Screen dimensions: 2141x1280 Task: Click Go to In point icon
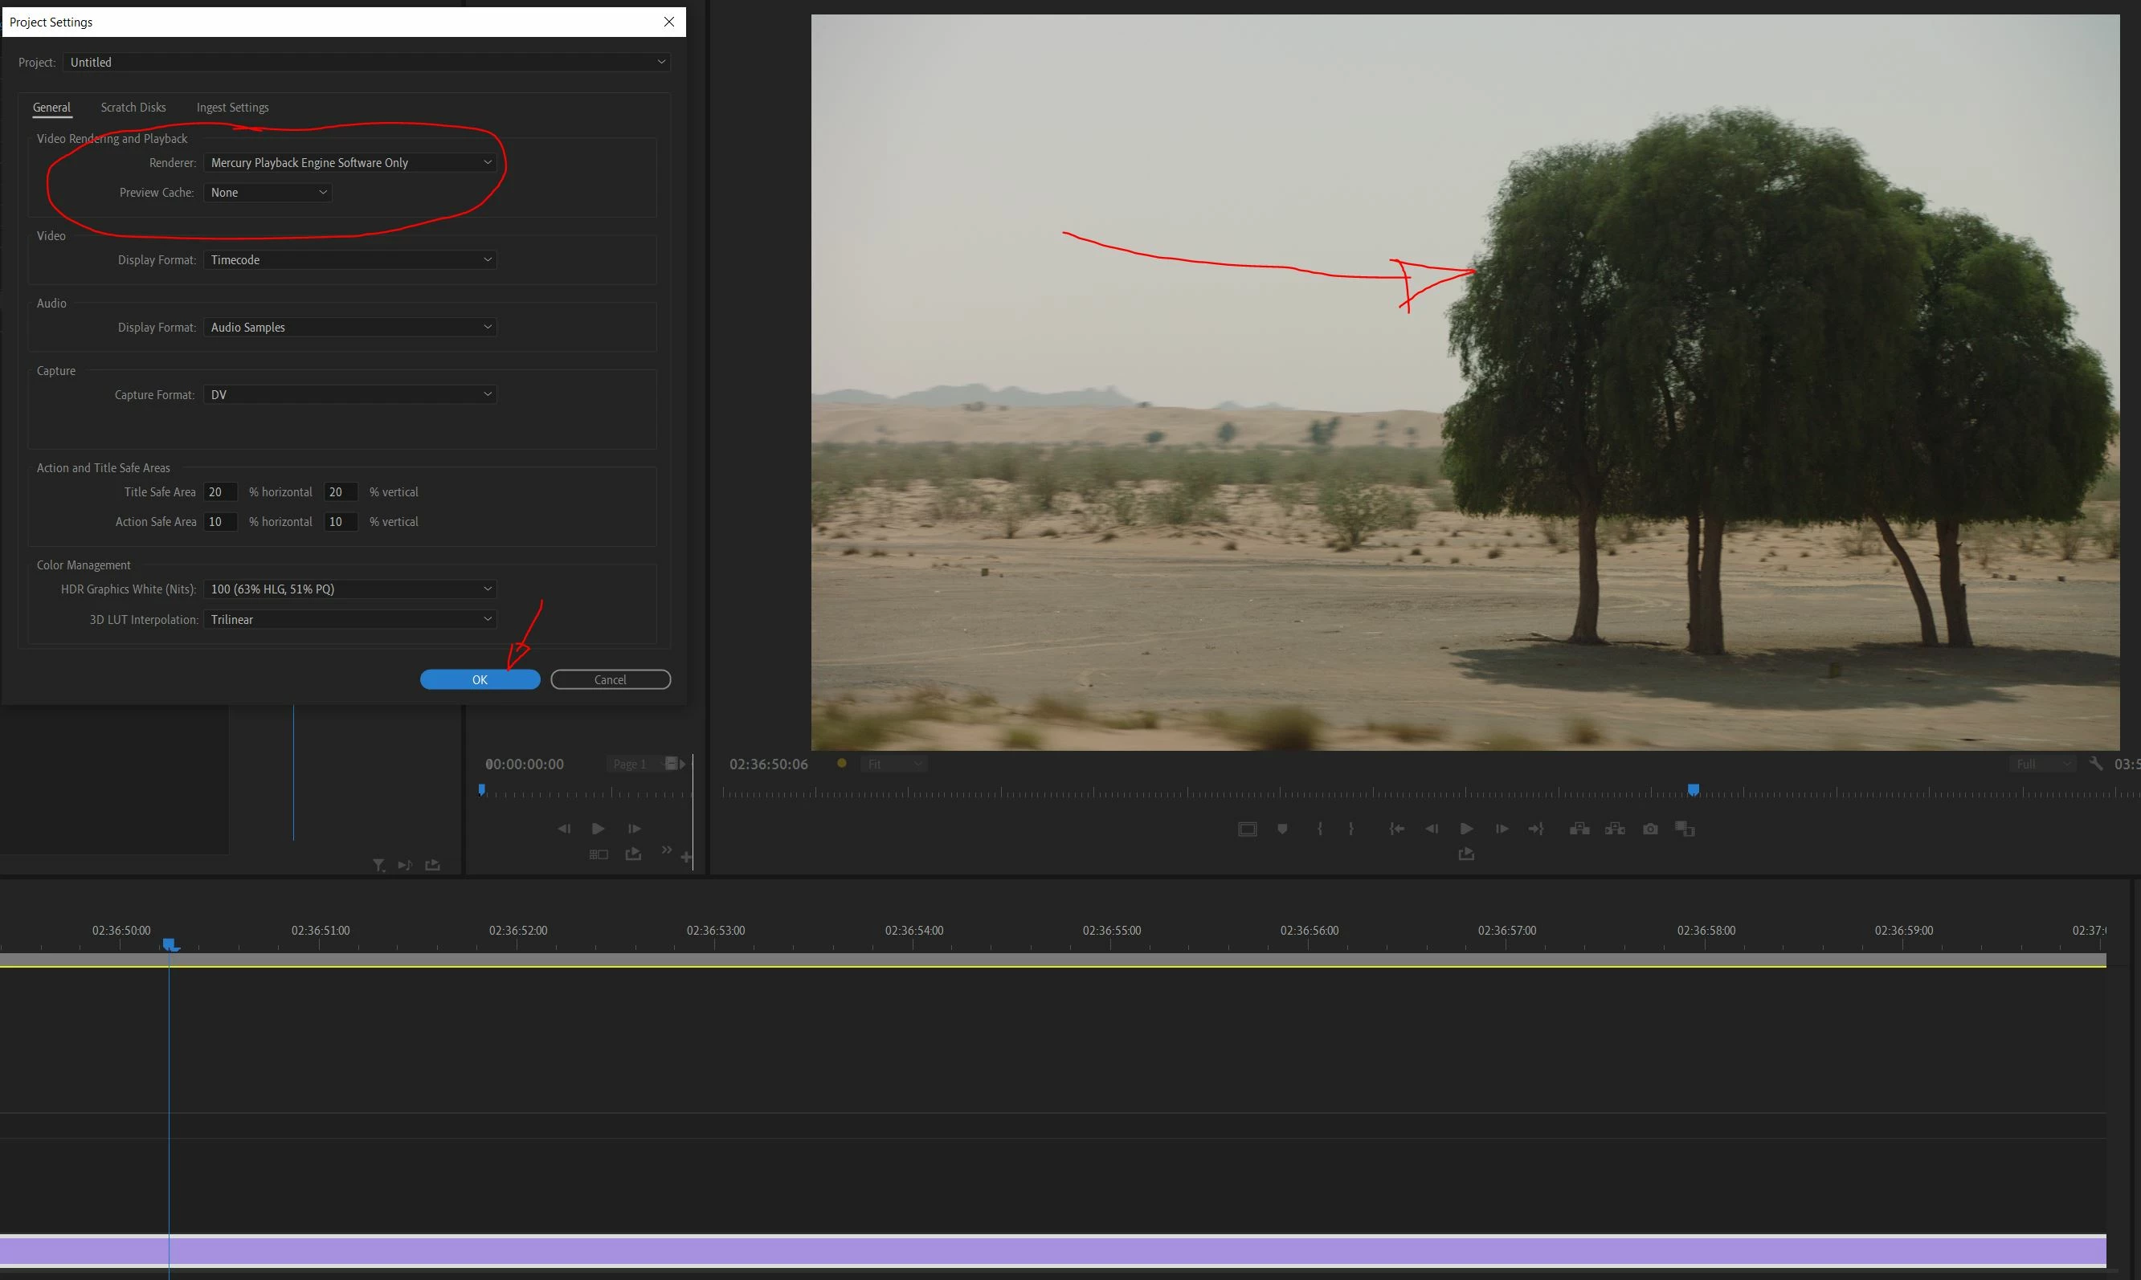pos(1396,829)
